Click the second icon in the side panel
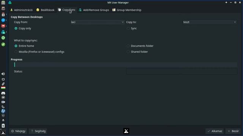Viewport: 243px width, 136px height. (x=3, y=8)
